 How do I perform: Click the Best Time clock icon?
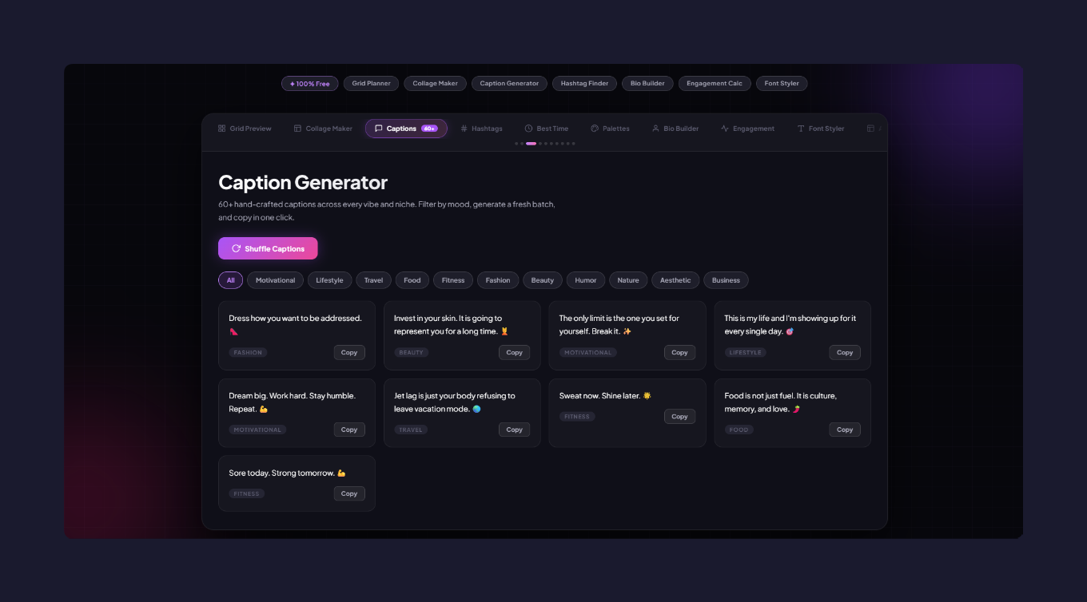tap(528, 128)
